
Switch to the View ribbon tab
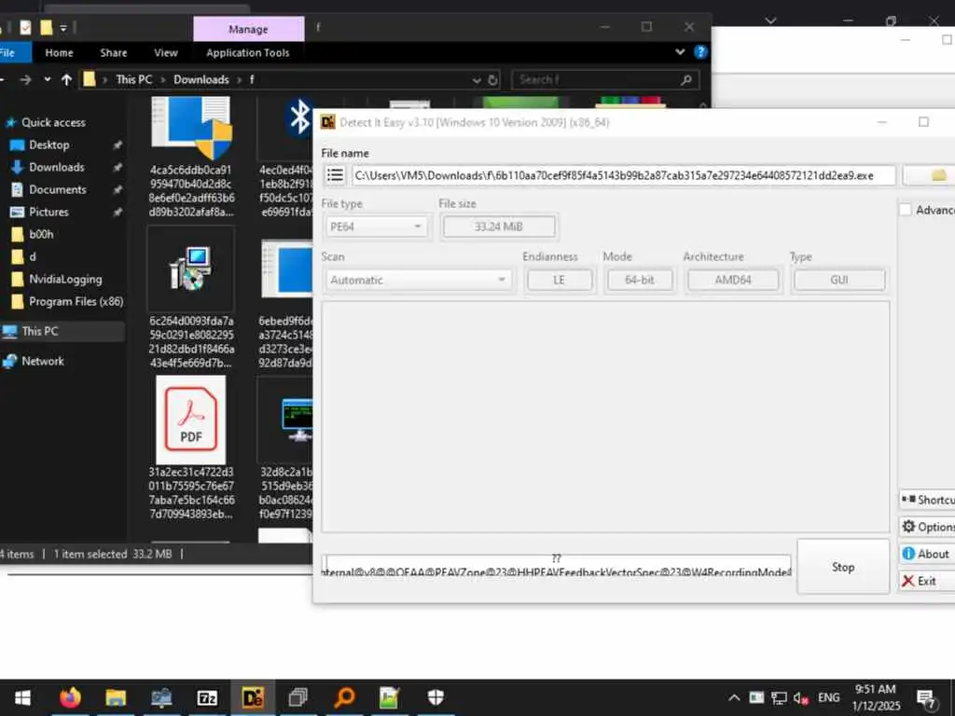tap(166, 52)
